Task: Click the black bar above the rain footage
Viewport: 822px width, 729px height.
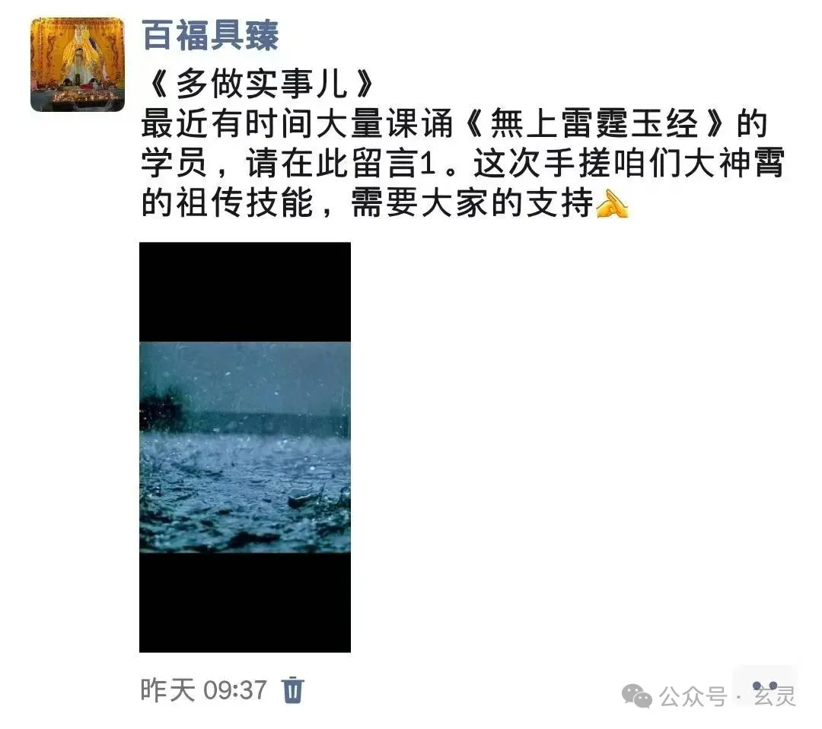Action: (x=245, y=292)
